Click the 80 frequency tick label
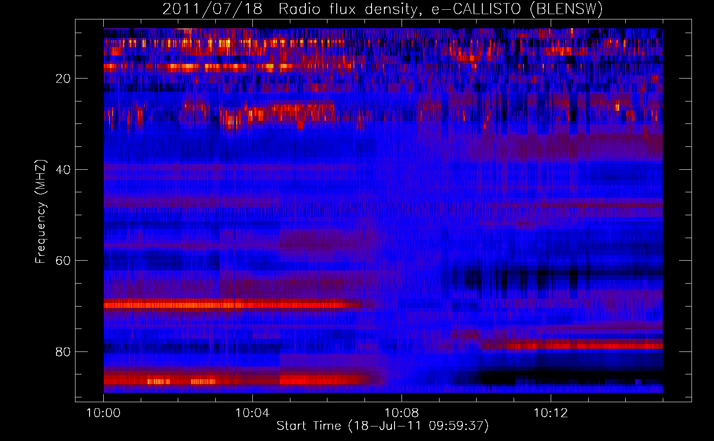This screenshot has height=441, width=714. point(64,352)
